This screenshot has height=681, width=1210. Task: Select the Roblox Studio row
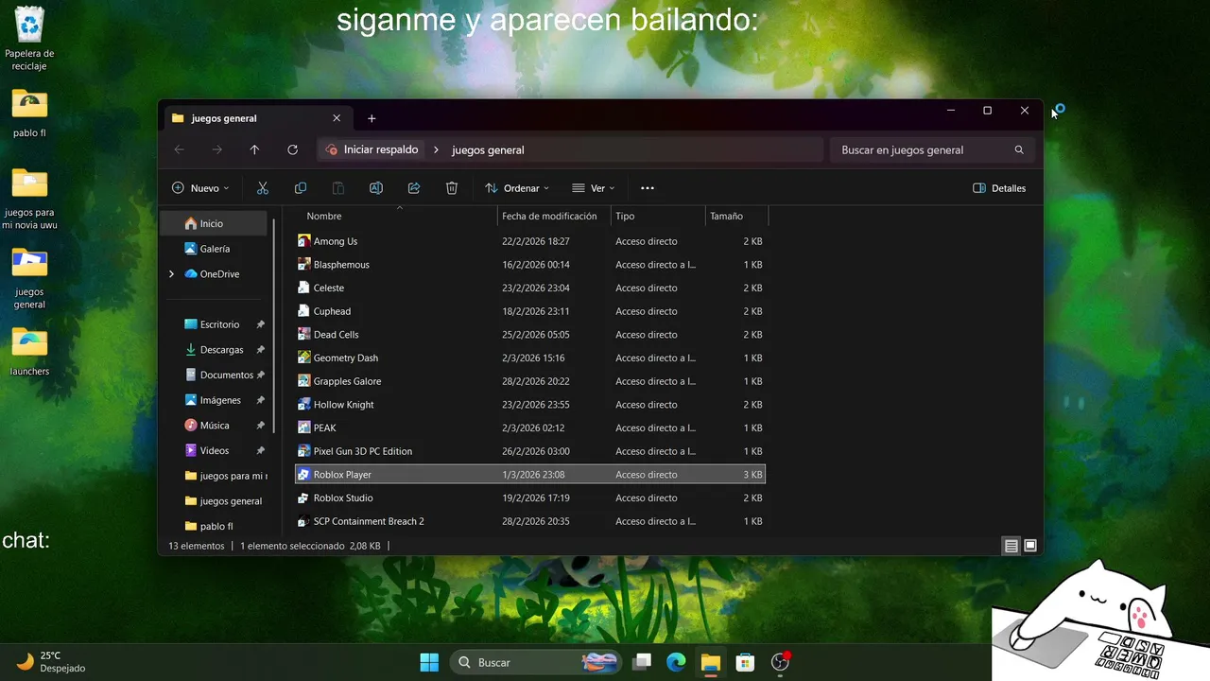530,498
